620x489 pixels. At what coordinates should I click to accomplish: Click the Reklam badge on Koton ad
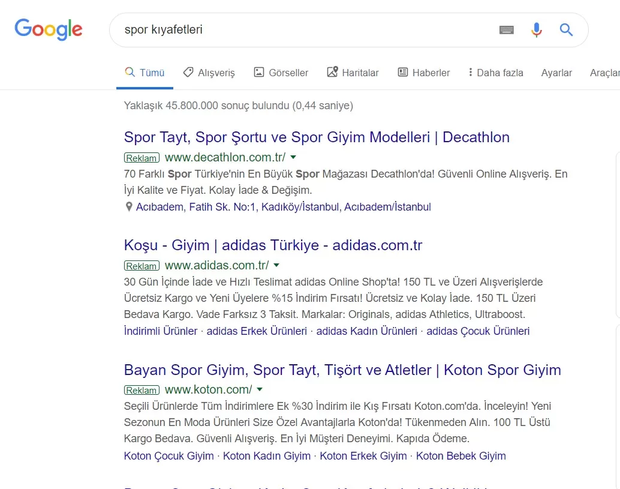point(142,390)
